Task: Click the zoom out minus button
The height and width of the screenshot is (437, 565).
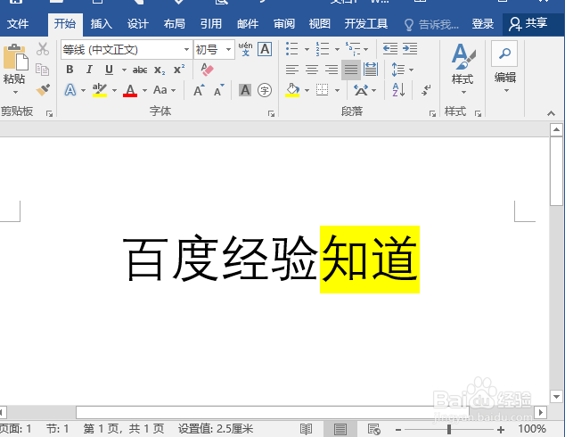Action: [398, 430]
